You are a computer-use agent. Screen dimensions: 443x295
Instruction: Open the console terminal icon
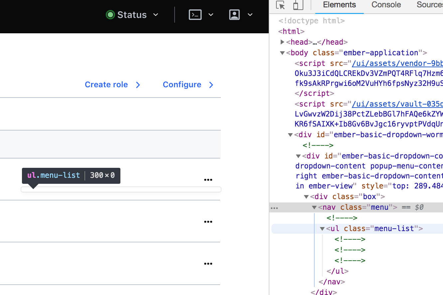pos(195,15)
